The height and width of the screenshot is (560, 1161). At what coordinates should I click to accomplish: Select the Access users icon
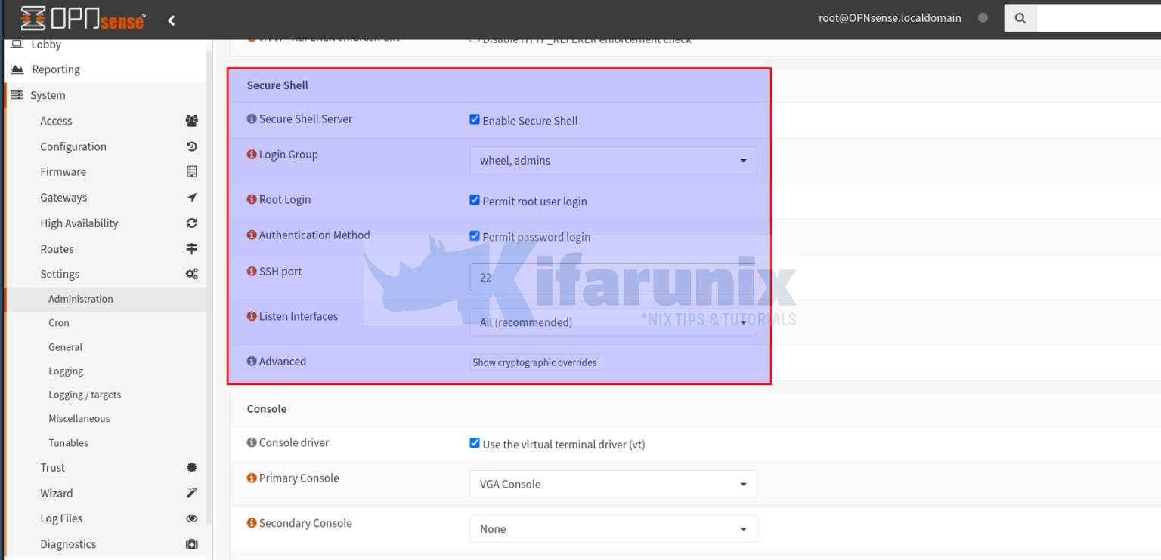191,120
